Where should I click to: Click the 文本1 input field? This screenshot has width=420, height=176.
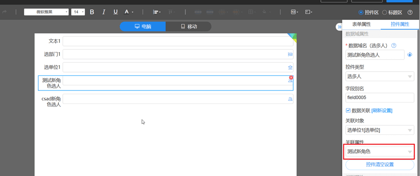pyautogui.click(x=178, y=41)
